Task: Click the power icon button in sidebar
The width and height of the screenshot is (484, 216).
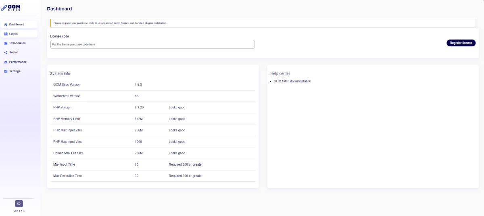Action: [x=19, y=204]
